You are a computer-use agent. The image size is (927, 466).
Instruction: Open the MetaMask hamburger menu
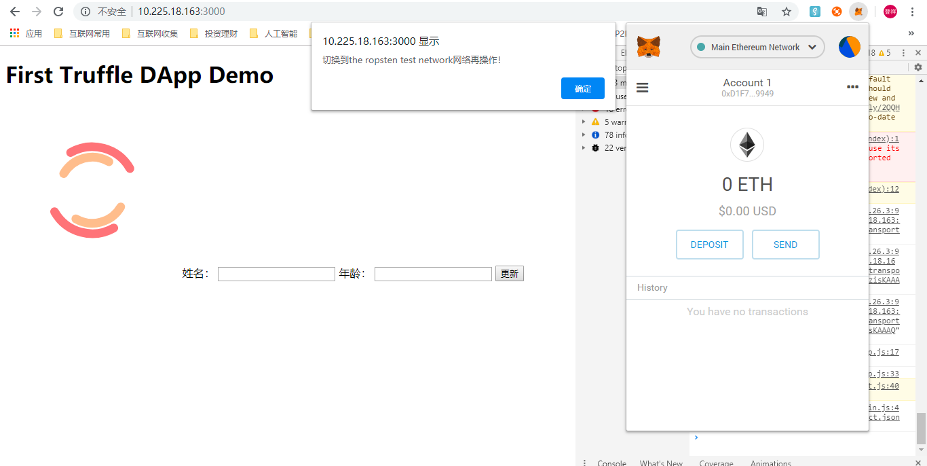[642, 88]
